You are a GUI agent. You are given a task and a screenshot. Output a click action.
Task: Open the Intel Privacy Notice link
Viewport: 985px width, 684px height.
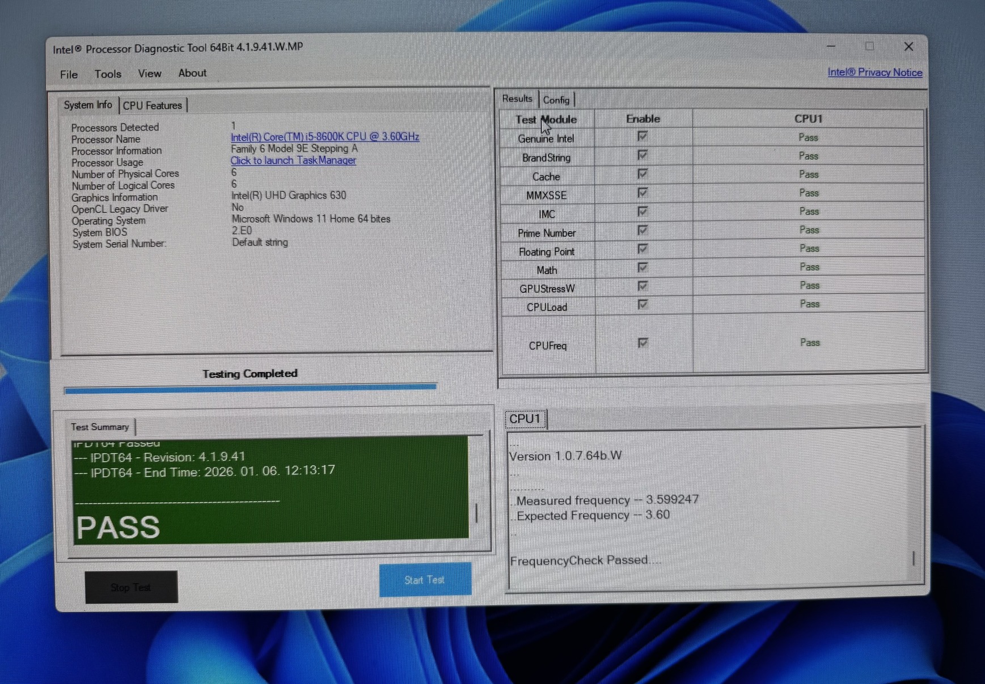[x=875, y=73]
